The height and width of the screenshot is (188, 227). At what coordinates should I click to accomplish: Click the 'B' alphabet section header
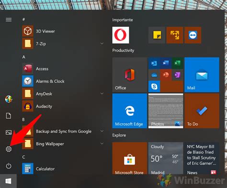pyautogui.click(x=23, y=119)
